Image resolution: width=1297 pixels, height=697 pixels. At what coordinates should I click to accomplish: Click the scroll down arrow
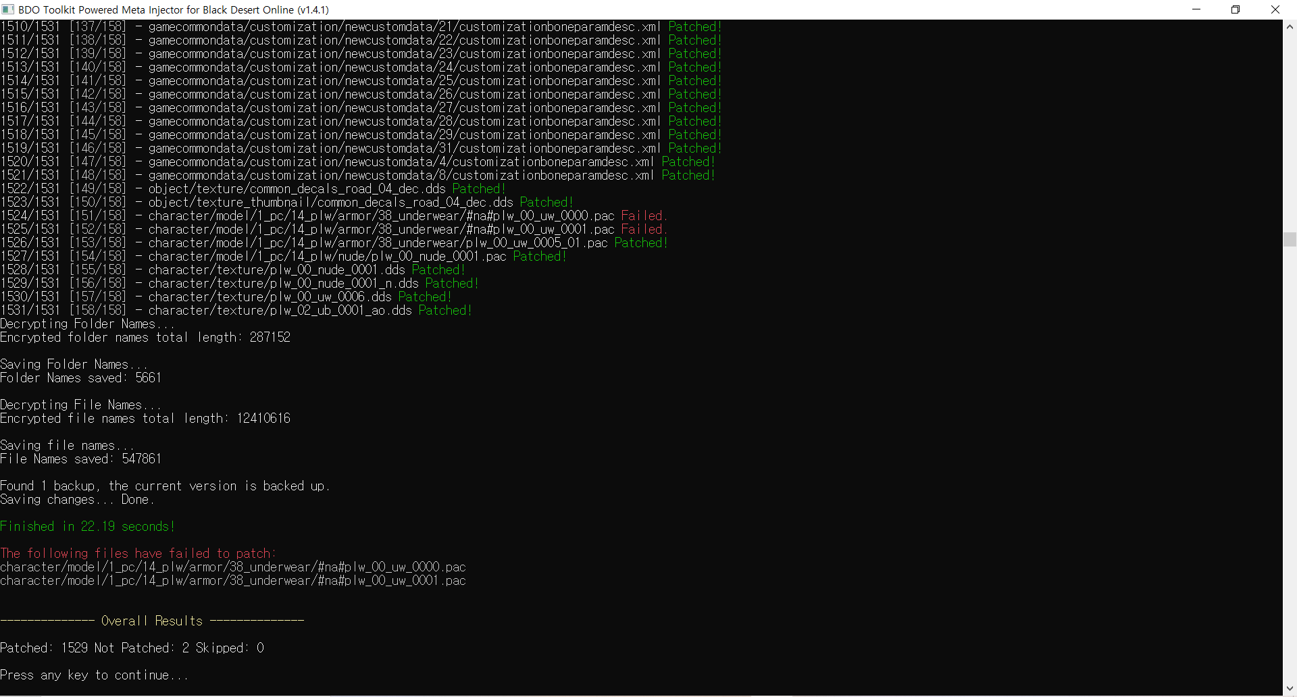[x=1290, y=689]
